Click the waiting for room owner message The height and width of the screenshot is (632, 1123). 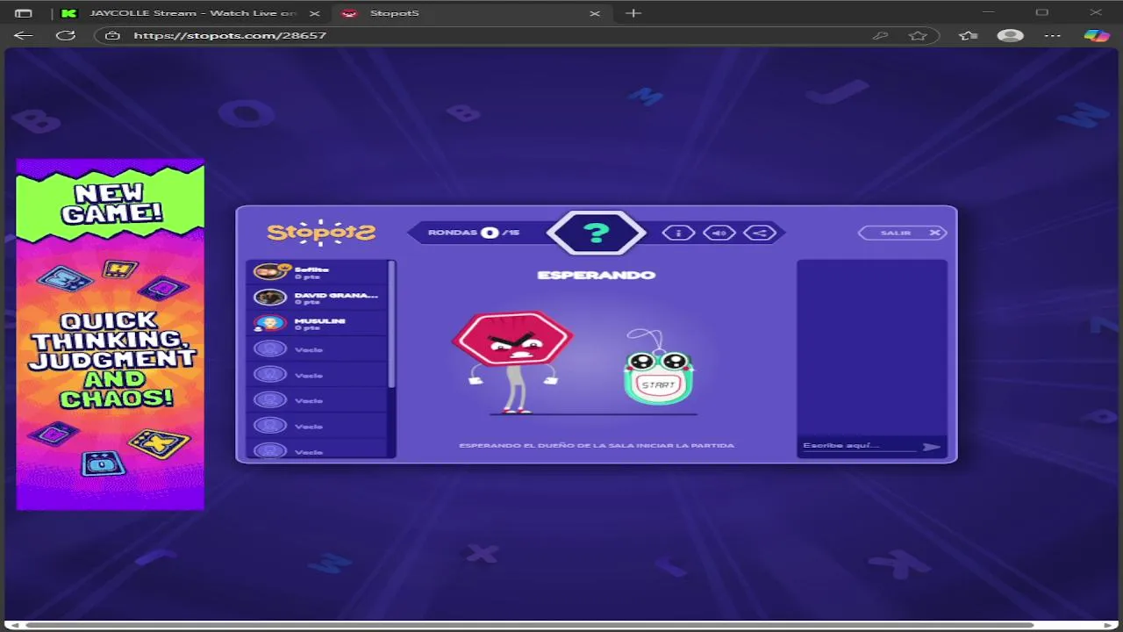(597, 445)
